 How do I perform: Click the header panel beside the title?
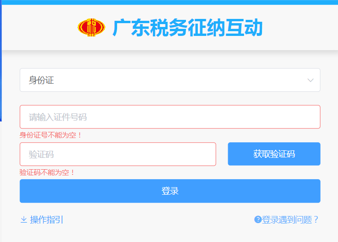[x=300, y=27]
